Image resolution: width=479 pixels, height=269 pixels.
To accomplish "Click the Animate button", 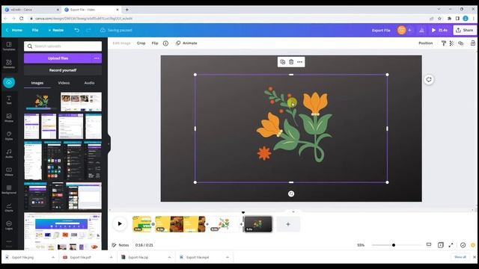I will [x=186, y=43].
